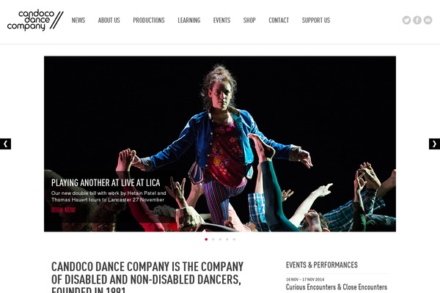Viewport: 440px width, 293px height.
Task: Show previous slide with left arrow
Action: tap(5, 144)
